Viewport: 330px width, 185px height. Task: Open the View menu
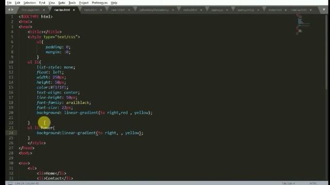[x=52, y=3]
